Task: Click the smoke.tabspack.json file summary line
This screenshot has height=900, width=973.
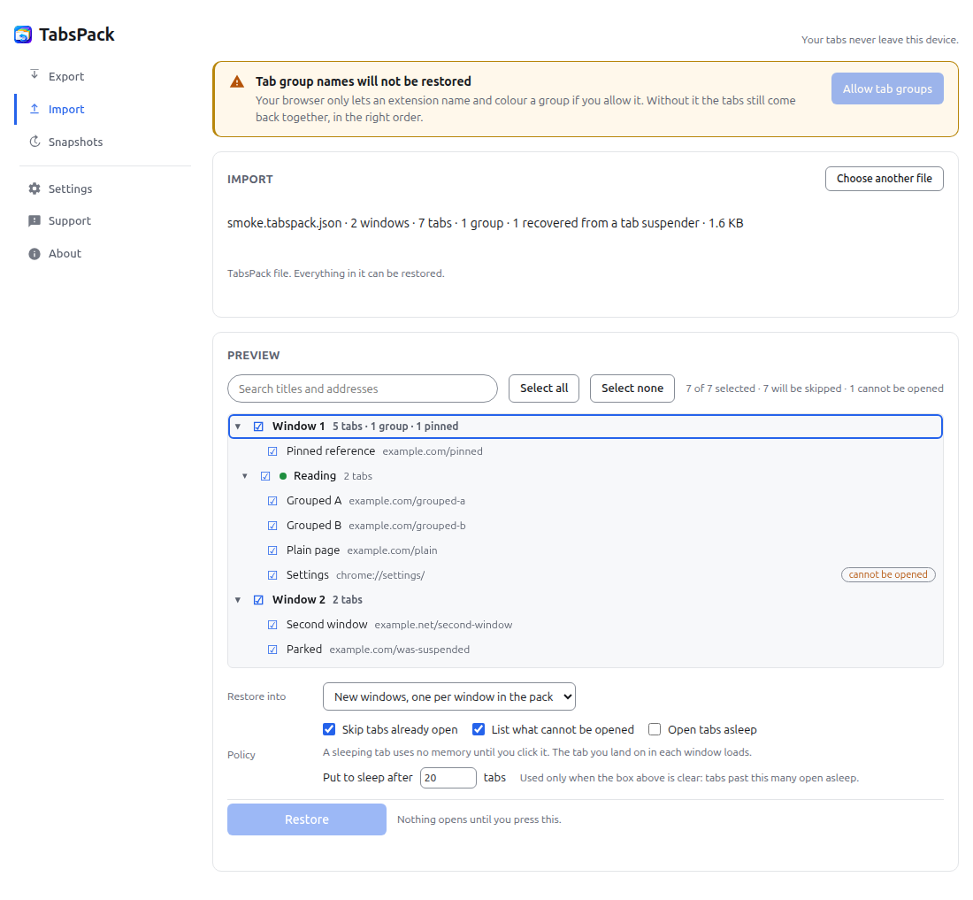Action: (486, 223)
